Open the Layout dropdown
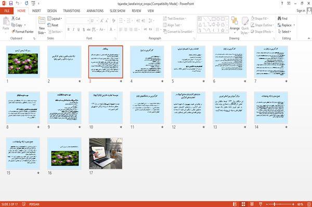Image resolution: width=312 pixels, height=207 pixels. (x=55, y=19)
